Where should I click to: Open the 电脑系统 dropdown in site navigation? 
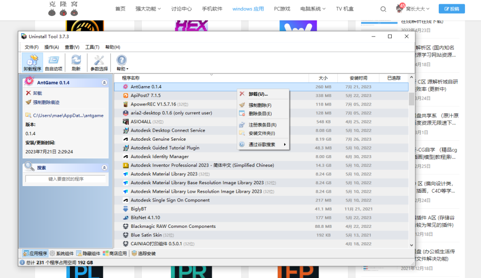313,9
